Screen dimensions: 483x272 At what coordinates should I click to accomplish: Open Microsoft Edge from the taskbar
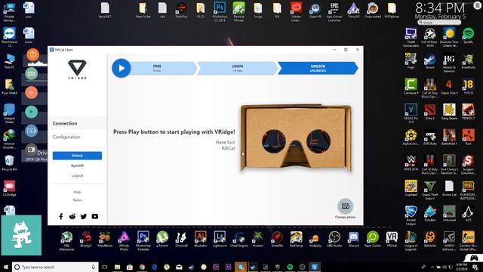coord(154,267)
